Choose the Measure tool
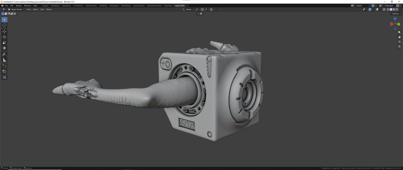The width and height of the screenshot is (403, 170). coord(4,60)
